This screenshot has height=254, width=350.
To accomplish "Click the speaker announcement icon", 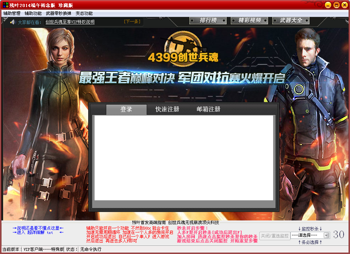I will [12, 22].
